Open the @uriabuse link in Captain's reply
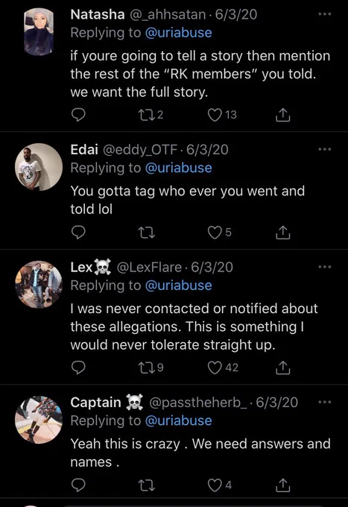 [179, 421]
